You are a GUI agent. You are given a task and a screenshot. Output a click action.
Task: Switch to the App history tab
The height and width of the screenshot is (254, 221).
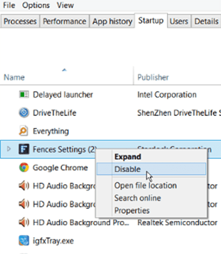[112, 21]
